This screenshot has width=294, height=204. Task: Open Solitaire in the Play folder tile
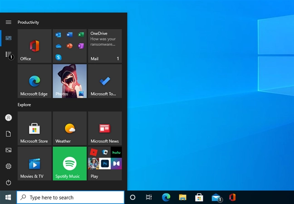pyautogui.click(x=105, y=152)
